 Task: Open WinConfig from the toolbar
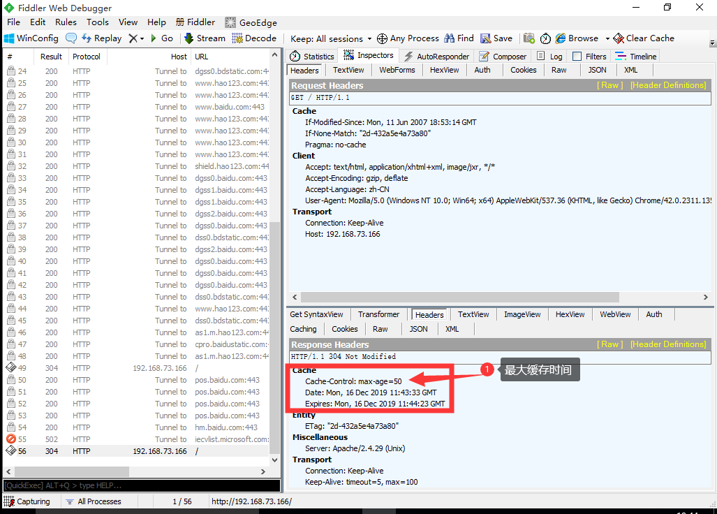(x=31, y=38)
